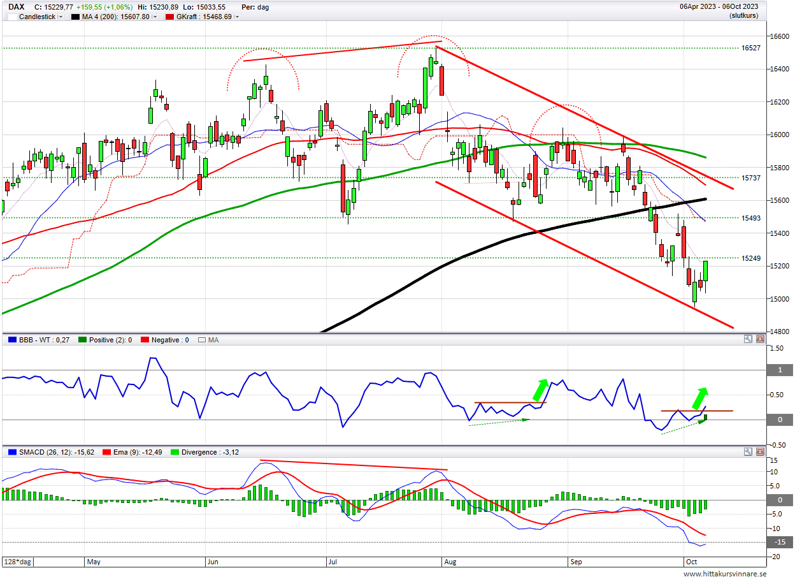Toggle the MA checkbox in BBB panel

[202, 340]
